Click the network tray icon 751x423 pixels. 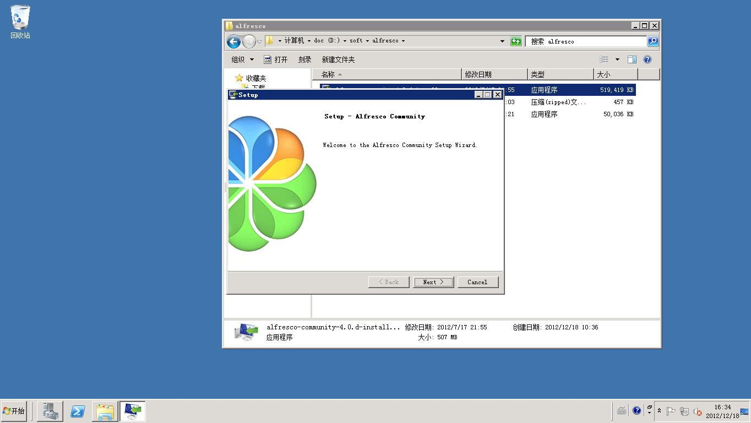684,411
